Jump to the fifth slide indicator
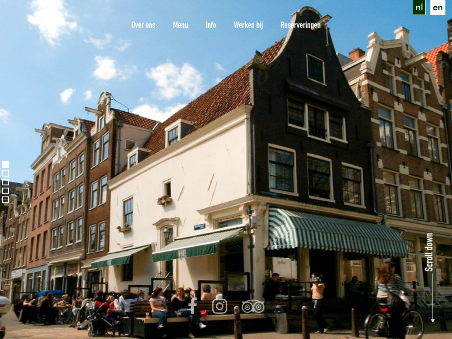 pos(5,200)
